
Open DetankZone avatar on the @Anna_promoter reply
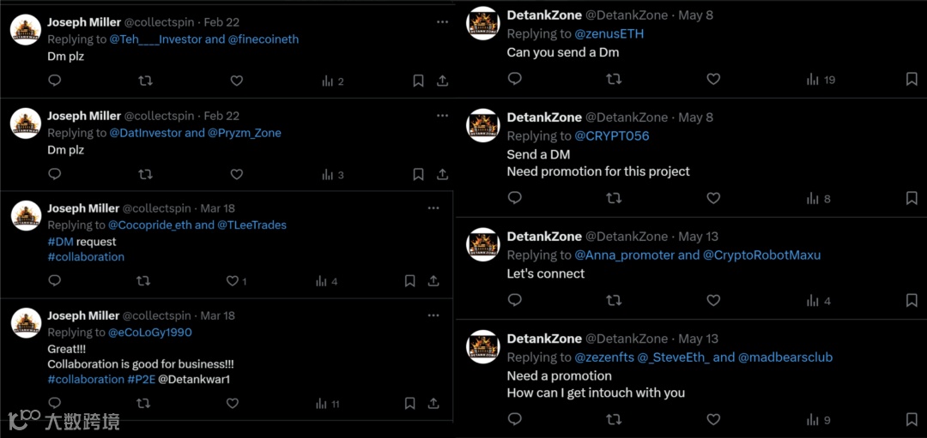click(x=482, y=245)
